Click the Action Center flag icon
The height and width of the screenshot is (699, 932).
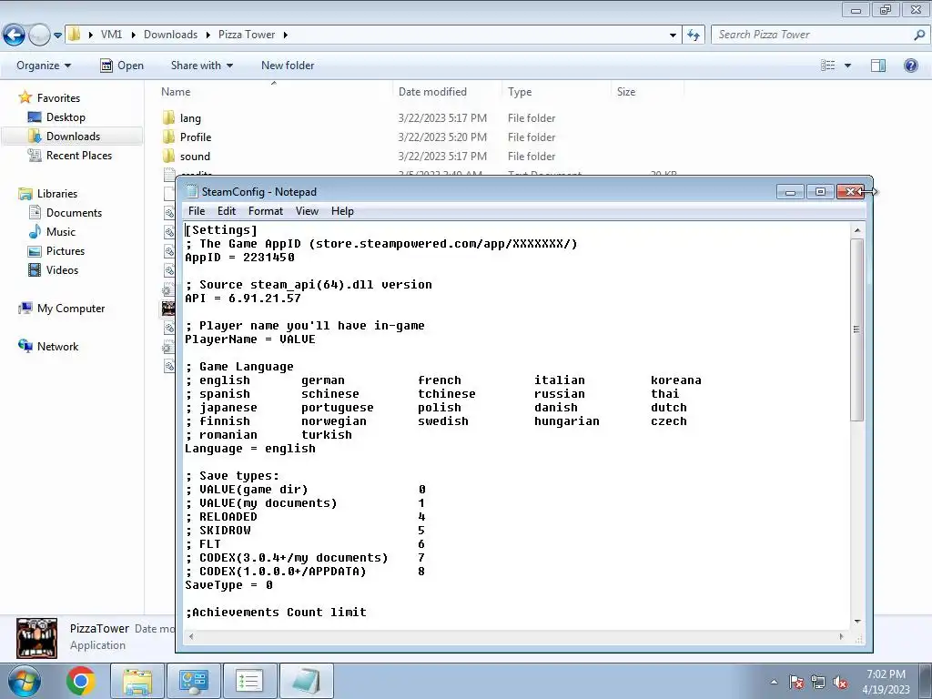click(x=797, y=682)
